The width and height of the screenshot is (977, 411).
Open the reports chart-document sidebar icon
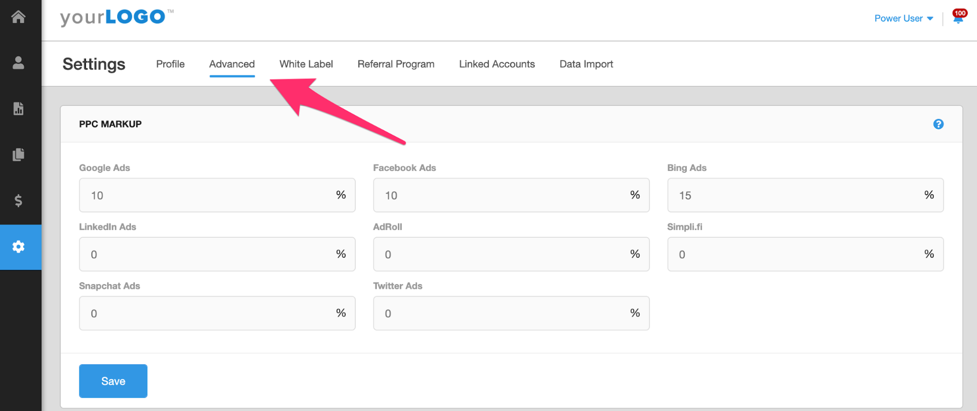19,108
